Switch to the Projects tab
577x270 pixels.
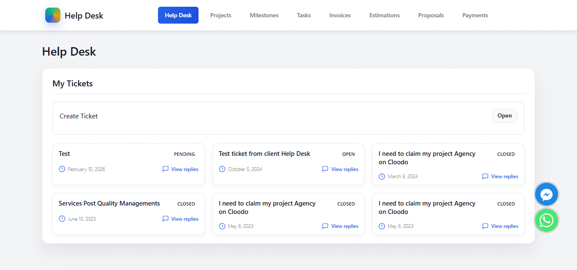pos(220,15)
